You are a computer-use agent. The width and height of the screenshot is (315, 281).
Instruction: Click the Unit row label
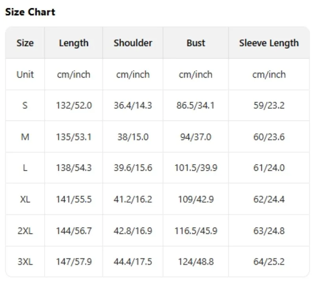click(25, 75)
